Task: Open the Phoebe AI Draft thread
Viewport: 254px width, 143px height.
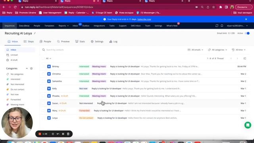Action: point(145,96)
